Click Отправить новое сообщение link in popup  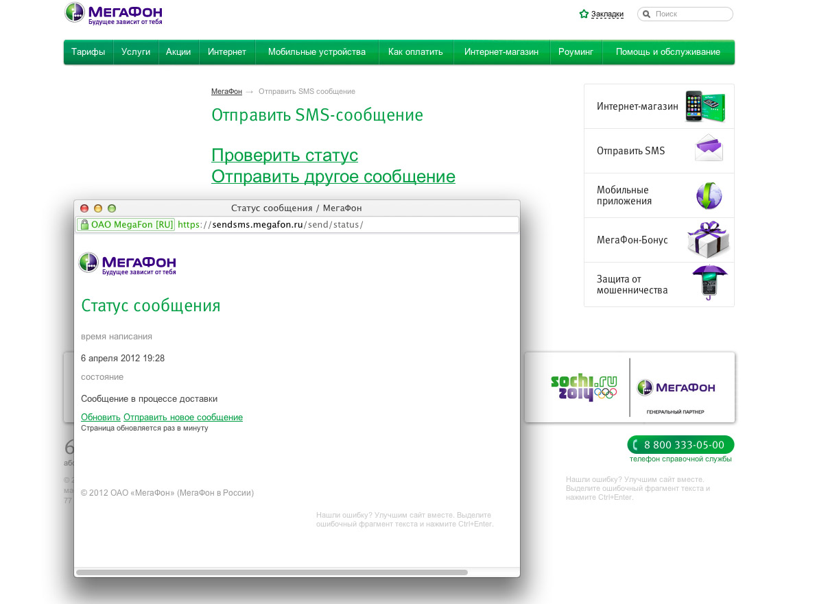183,417
